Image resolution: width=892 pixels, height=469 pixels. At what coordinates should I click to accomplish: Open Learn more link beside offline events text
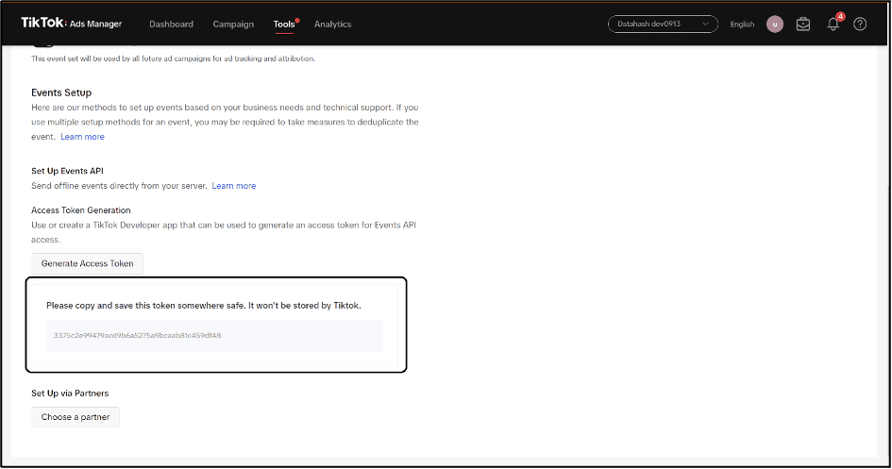point(233,186)
